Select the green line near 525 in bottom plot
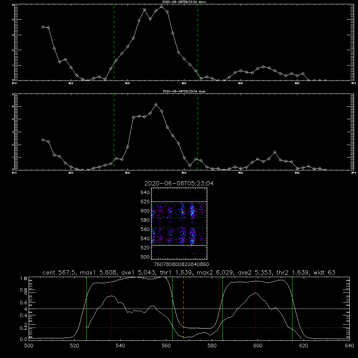358x358 pixels. coord(86,309)
